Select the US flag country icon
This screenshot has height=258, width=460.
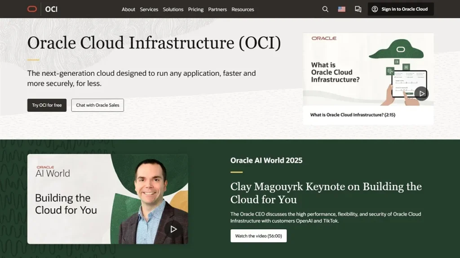(x=341, y=9)
